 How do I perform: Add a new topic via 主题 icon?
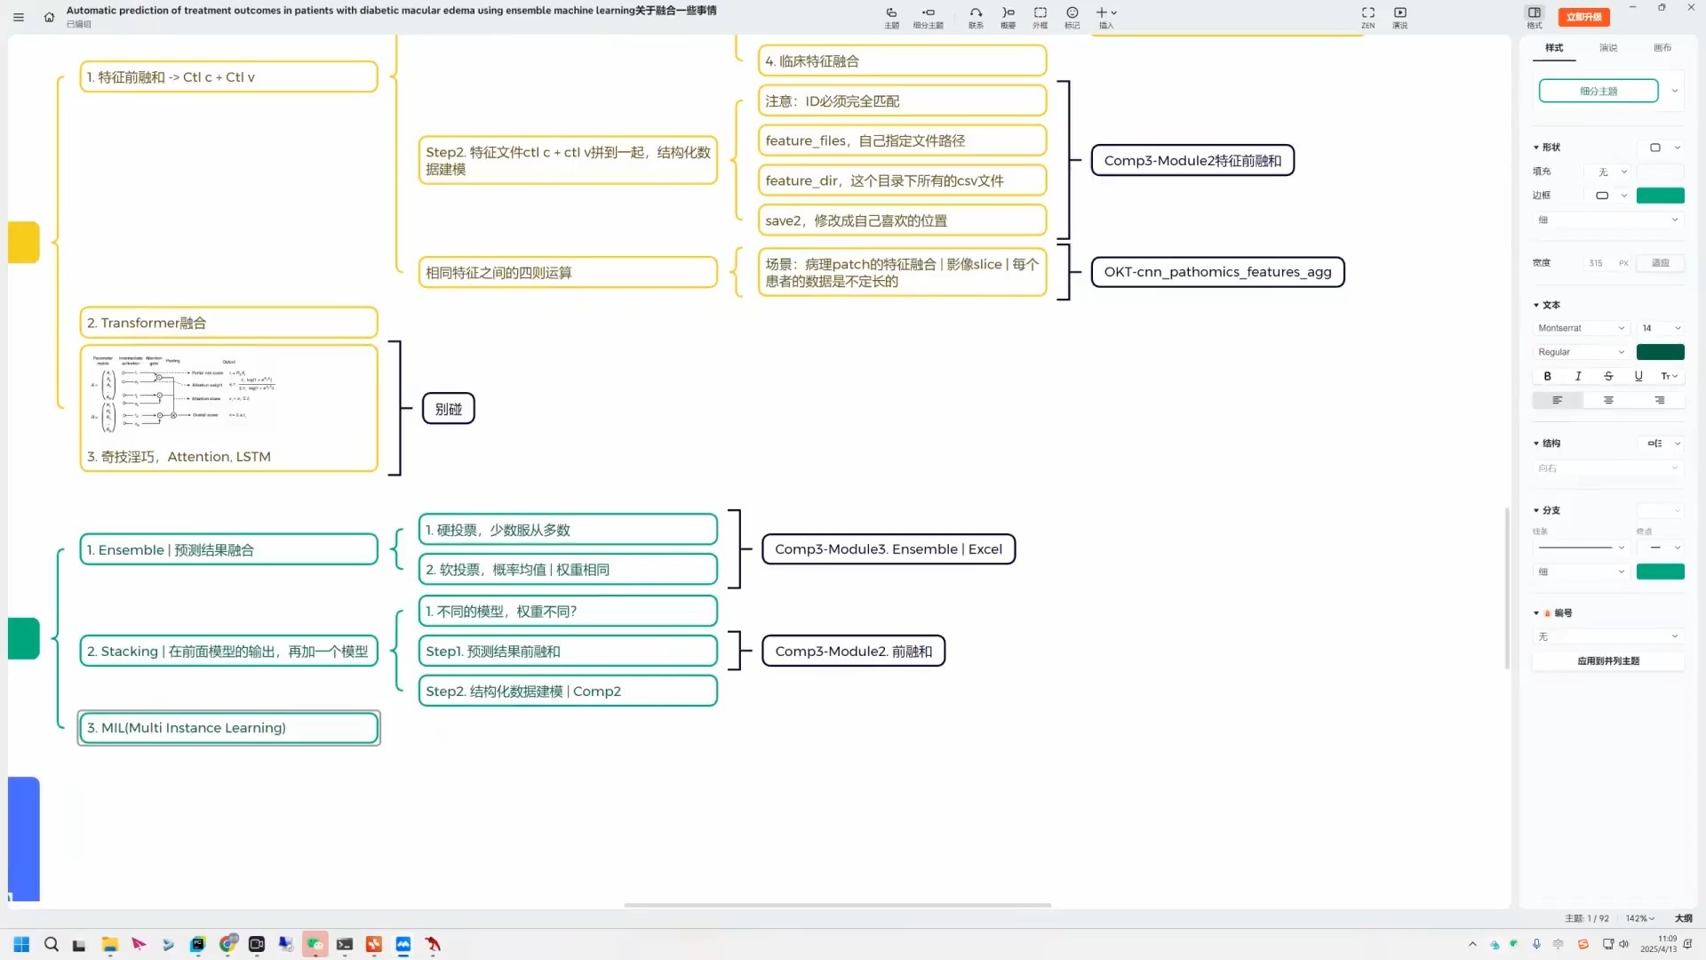tap(891, 13)
